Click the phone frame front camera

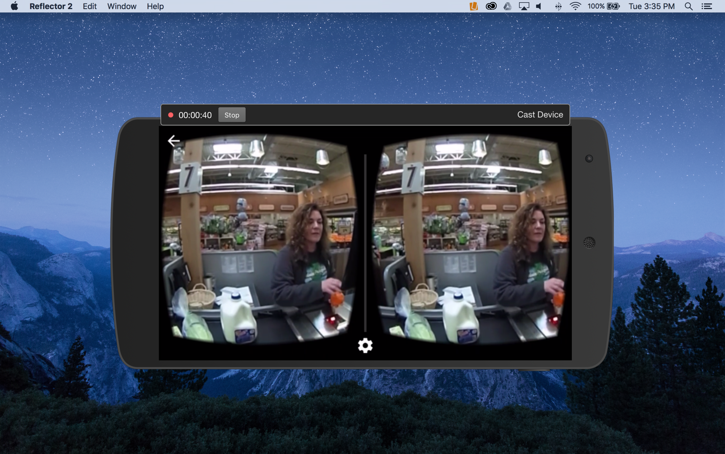click(x=589, y=159)
